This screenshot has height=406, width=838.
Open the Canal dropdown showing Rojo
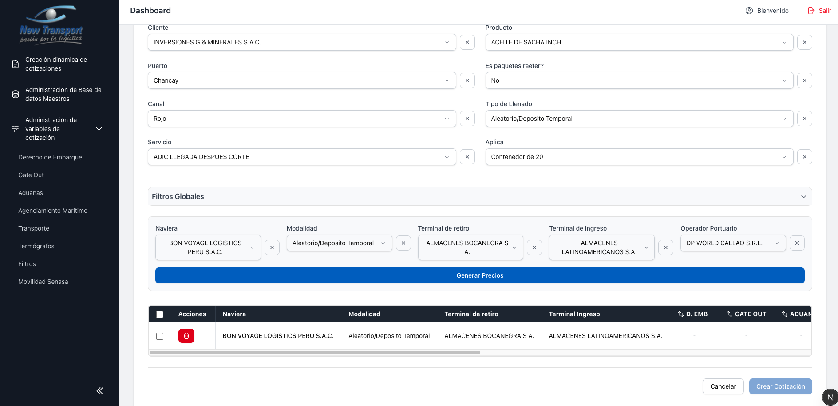(301, 119)
